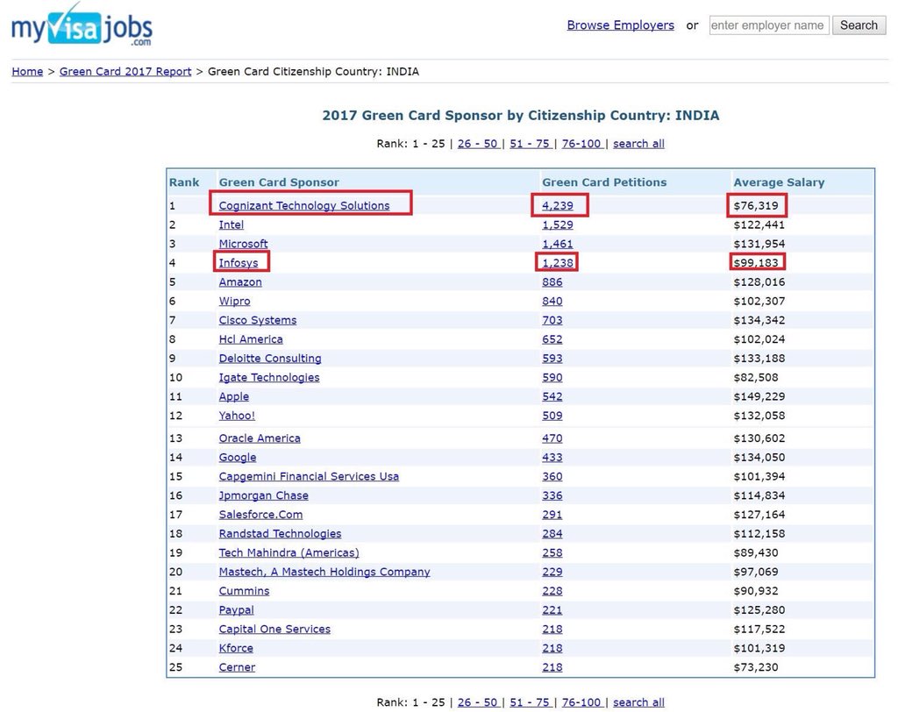898x712 pixels.
Task: Open the Oracle America sponsor link
Action: click(x=260, y=438)
